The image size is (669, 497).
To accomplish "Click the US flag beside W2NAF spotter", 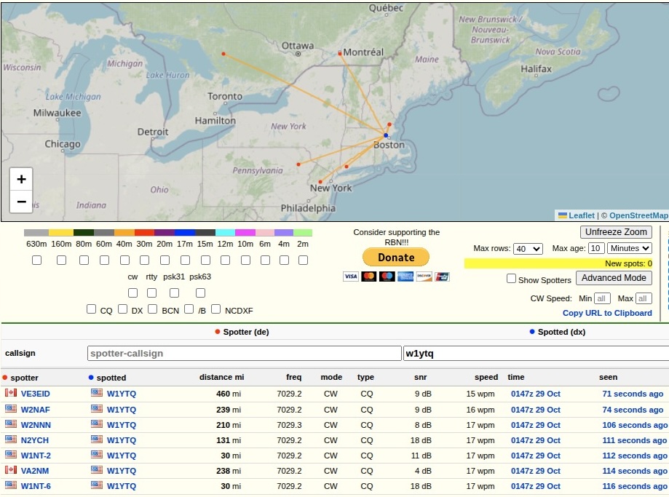I will (x=11, y=409).
